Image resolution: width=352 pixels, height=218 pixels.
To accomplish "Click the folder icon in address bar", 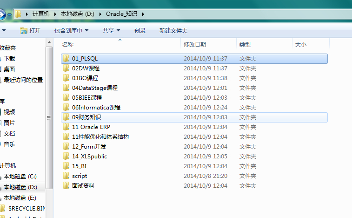I will click(18, 14).
